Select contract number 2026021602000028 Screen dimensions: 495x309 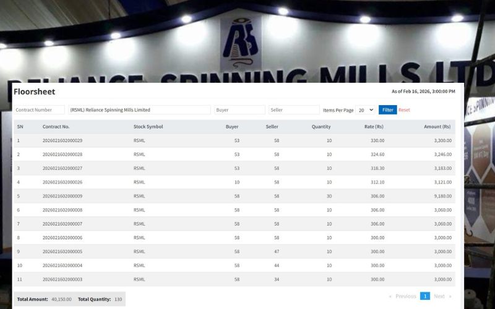[x=62, y=154]
